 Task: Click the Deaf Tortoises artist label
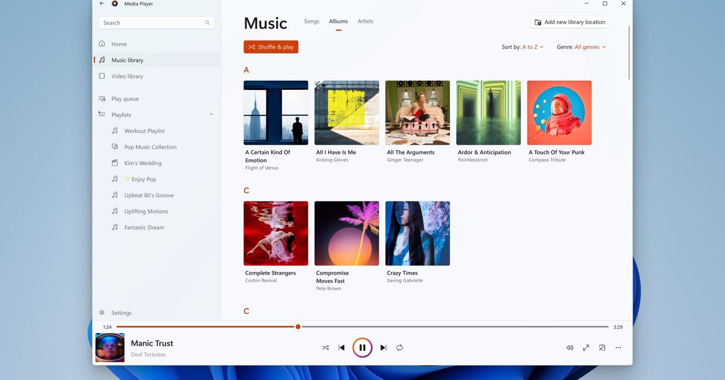coord(149,355)
